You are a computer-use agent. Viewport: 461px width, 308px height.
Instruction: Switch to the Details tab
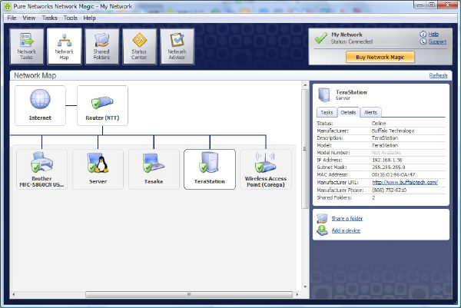[x=348, y=112]
